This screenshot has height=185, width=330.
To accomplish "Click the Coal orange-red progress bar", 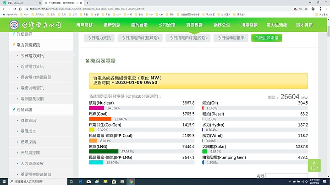I will pyautogui.click(x=100, y=119).
